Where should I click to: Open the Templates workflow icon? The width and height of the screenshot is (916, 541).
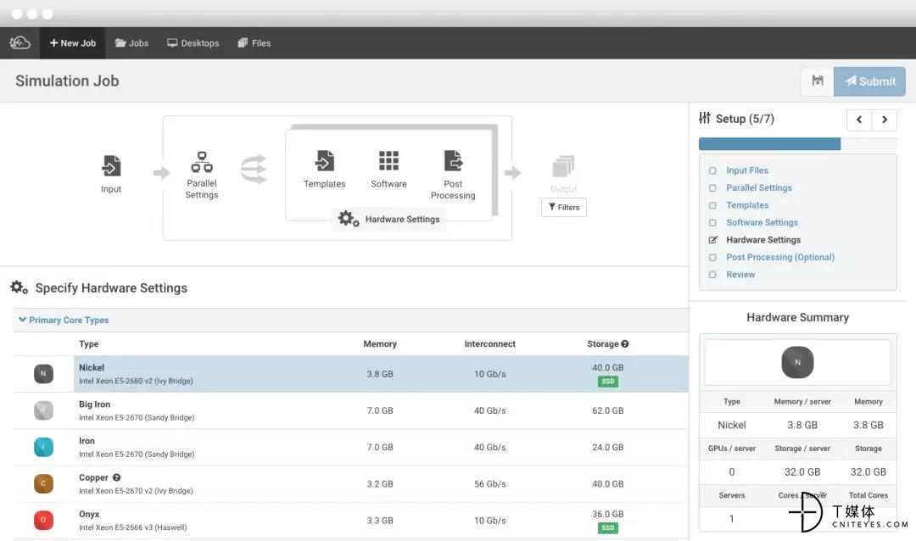click(x=325, y=160)
